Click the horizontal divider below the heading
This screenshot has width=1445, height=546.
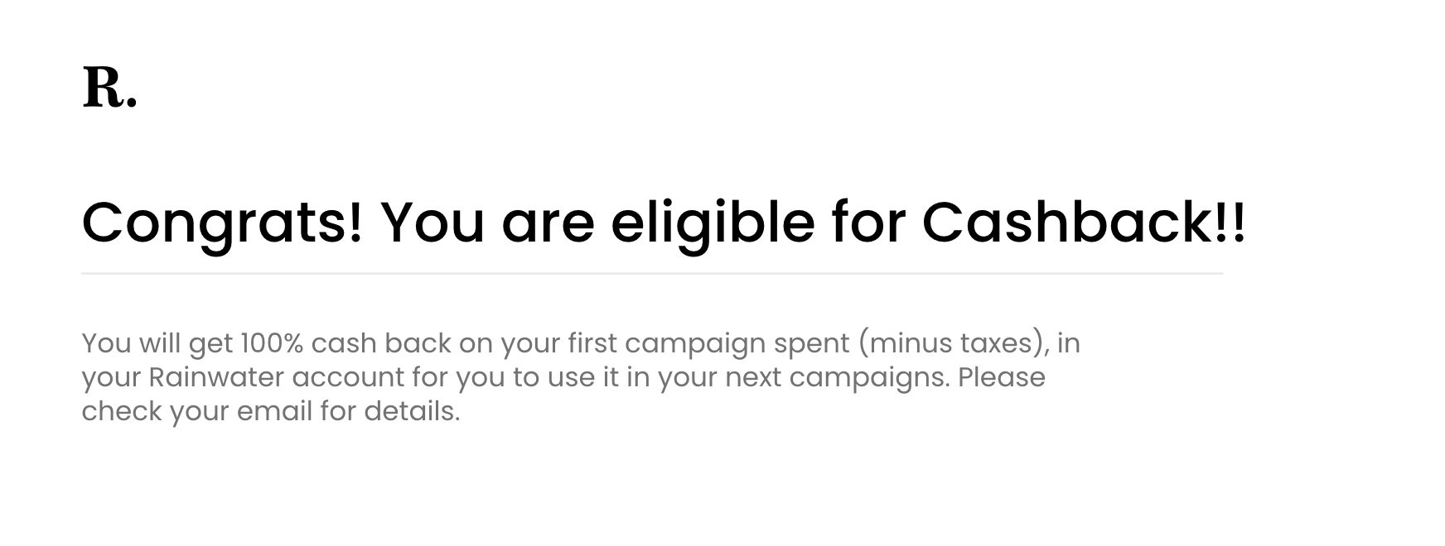coord(651,272)
